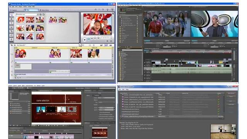Click the first folder icon beside album path

pyautogui.click(x=41, y=14)
